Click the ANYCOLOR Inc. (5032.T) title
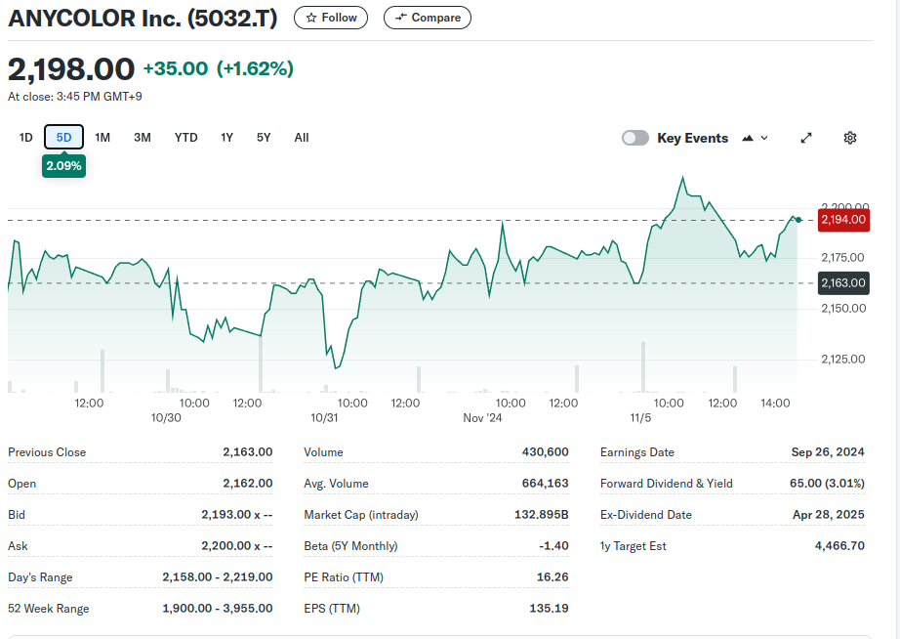Screen dimensions: 900x639 [143, 19]
